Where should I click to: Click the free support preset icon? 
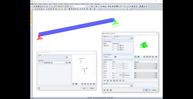coord(105,81)
